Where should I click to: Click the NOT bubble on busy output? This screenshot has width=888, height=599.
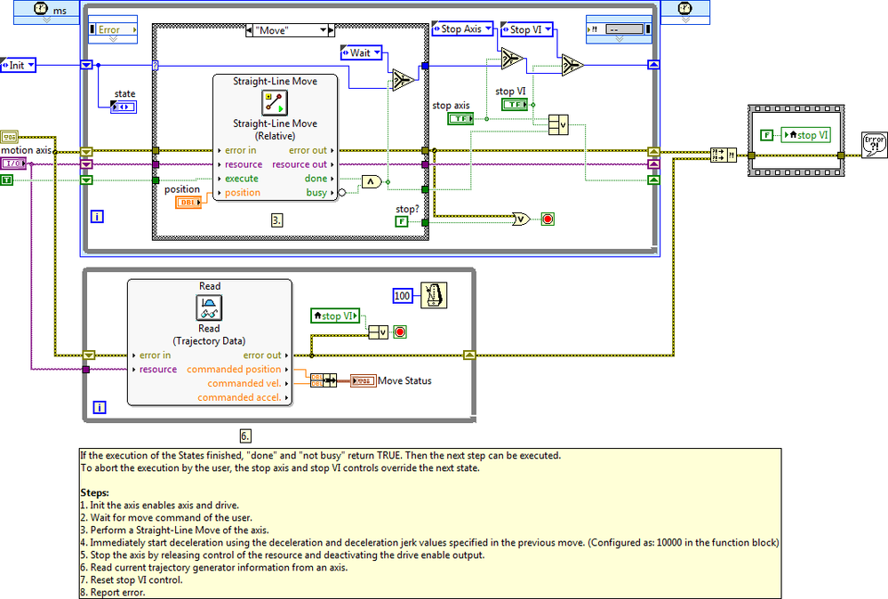pyautogui.click(x=342, y=193)
